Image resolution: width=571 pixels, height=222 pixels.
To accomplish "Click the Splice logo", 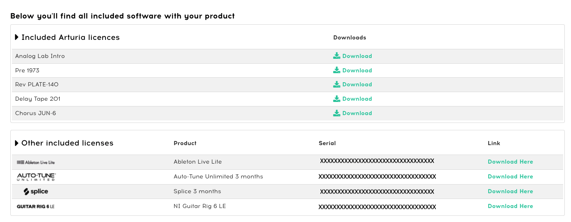I will coord(36,192).
